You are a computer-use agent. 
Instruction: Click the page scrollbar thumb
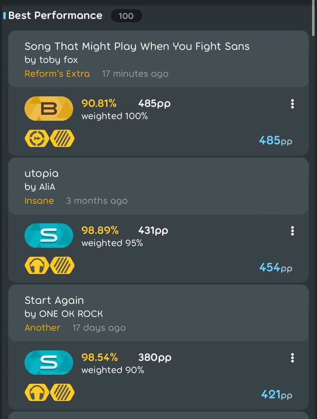coord(314,18)
